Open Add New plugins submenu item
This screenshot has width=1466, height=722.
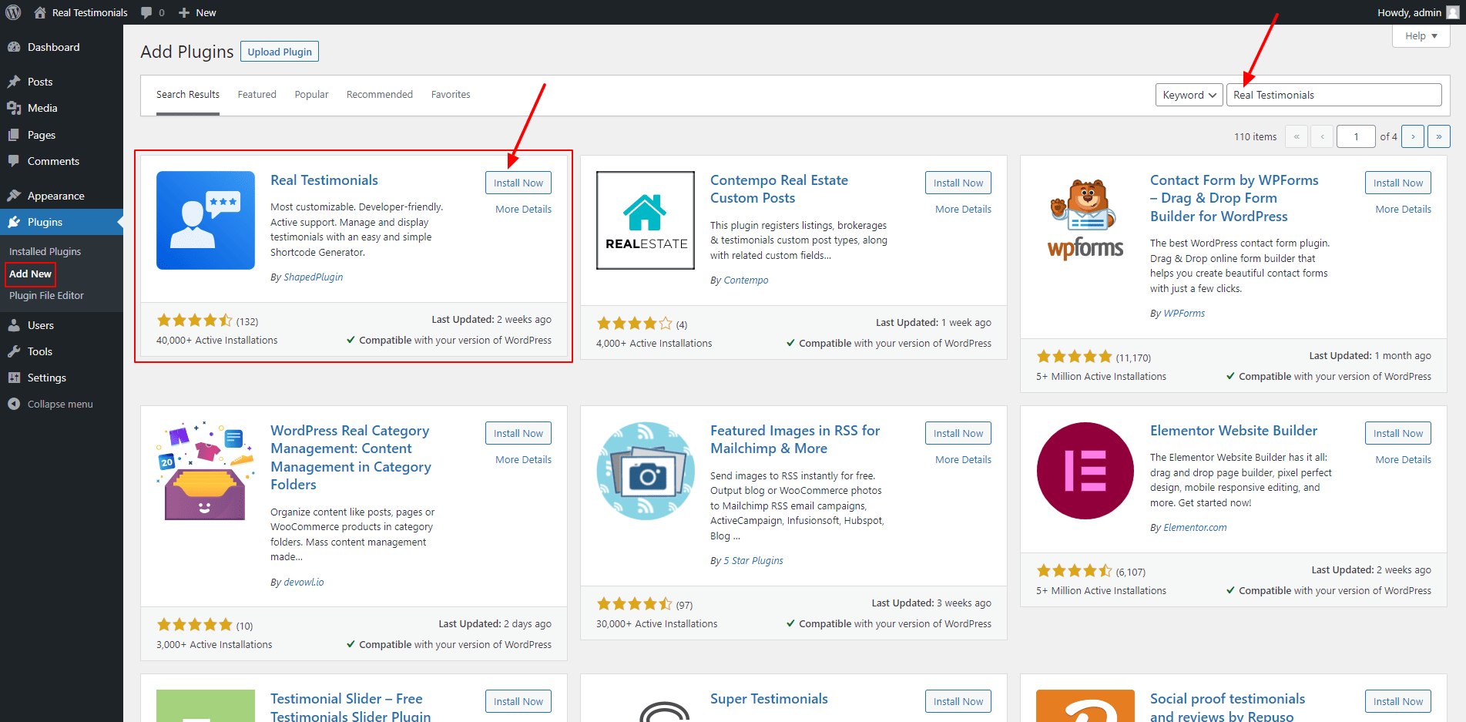[30, 274]
